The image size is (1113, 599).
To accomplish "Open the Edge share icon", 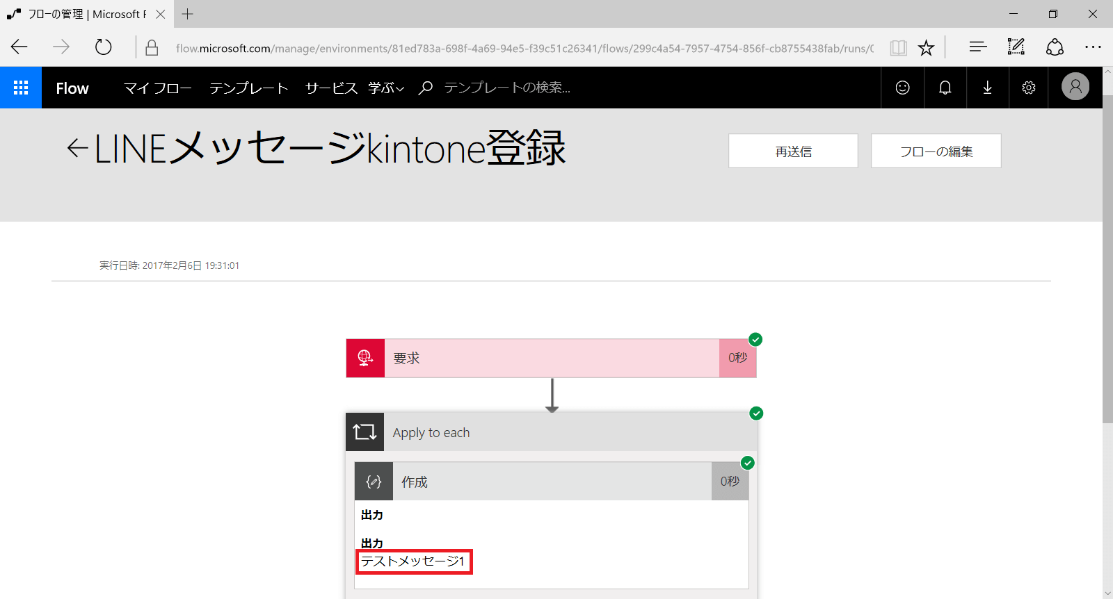I will pos(1055,47).
